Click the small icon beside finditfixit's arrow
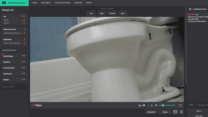Viewport: 208px width, 117px height. 22,62
